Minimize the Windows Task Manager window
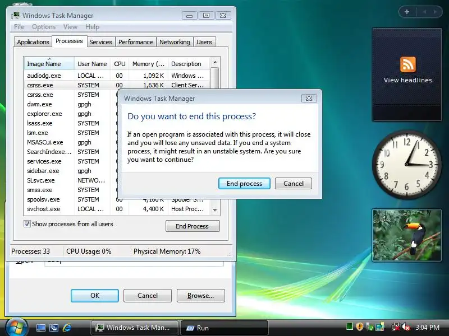 [189, 16]
